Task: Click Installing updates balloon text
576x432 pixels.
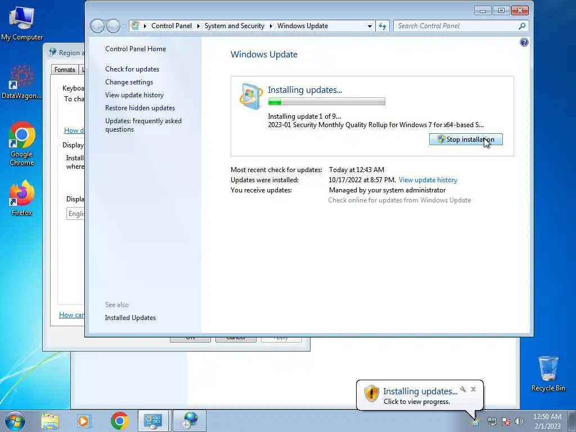Action: click(x=420, y=391)
